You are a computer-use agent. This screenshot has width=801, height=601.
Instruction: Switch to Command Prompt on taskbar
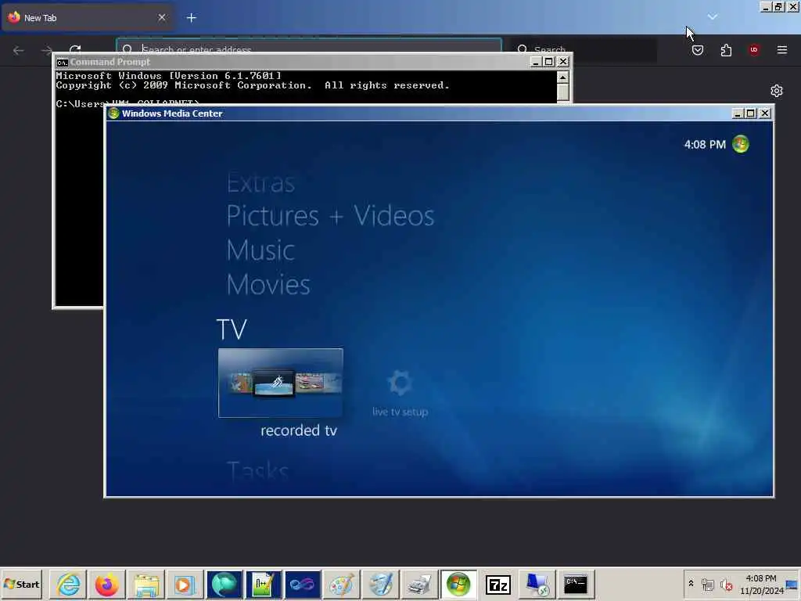577,584
